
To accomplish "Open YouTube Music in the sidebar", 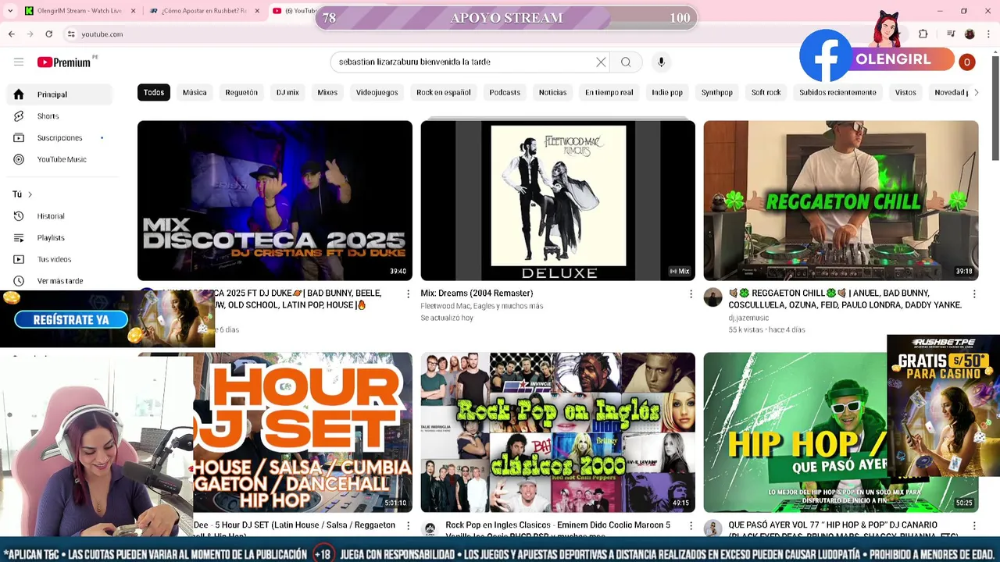I will pyautogui.click(x=61, y=159).
